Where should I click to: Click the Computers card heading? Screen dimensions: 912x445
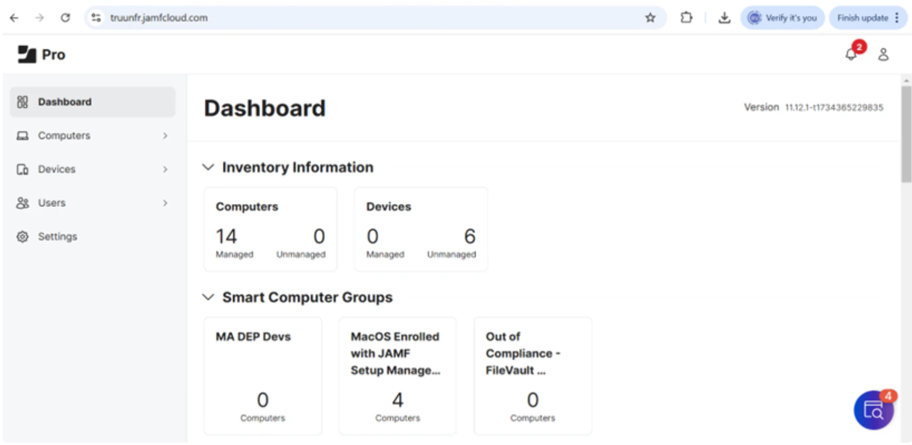(x=247, y=206)
